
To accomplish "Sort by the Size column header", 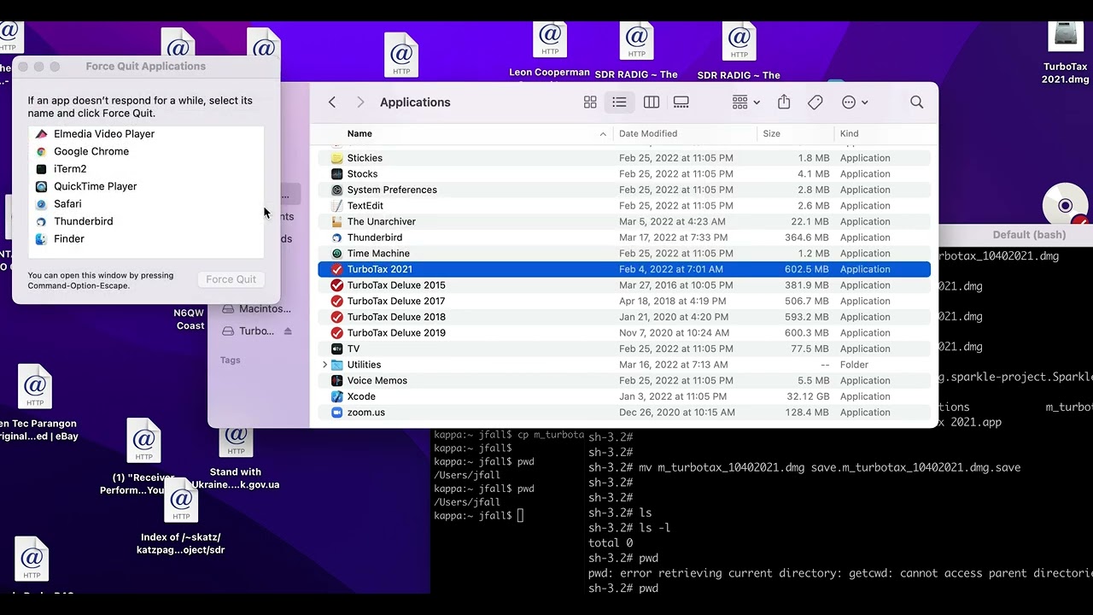I will (x=772, y=134).
